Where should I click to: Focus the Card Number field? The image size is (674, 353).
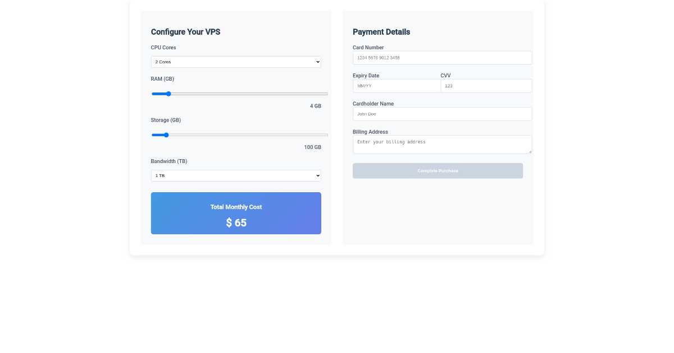point(442,58)
